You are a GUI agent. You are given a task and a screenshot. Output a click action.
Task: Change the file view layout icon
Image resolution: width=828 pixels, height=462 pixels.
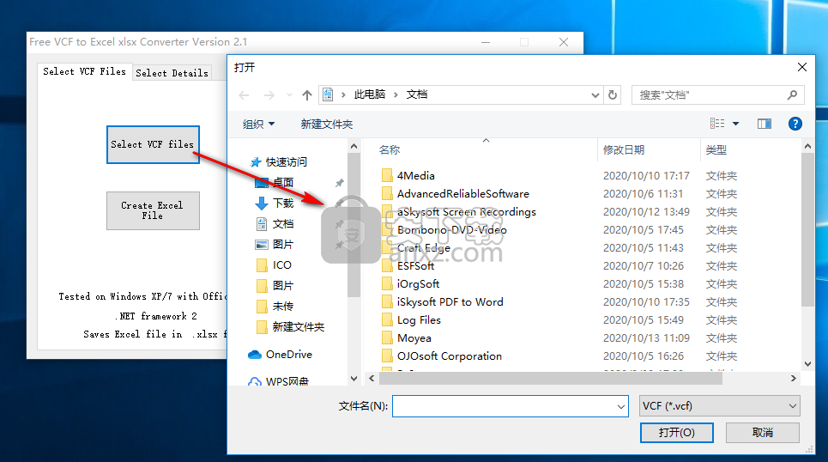[x=717, y=124]
